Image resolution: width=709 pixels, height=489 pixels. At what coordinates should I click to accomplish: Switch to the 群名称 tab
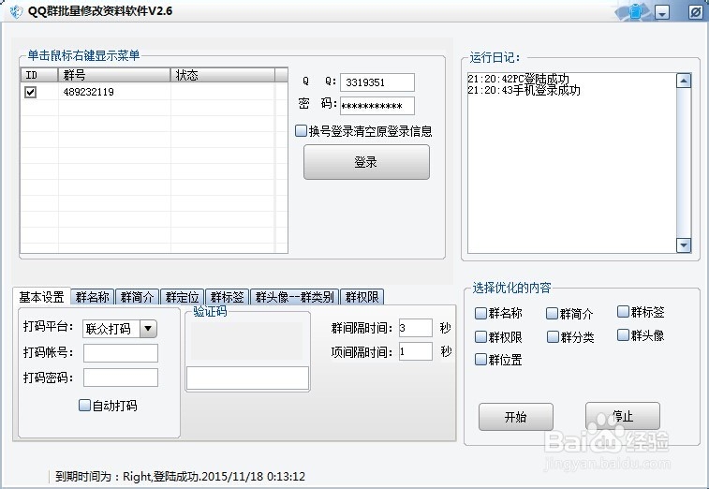(x=93, y=297)
